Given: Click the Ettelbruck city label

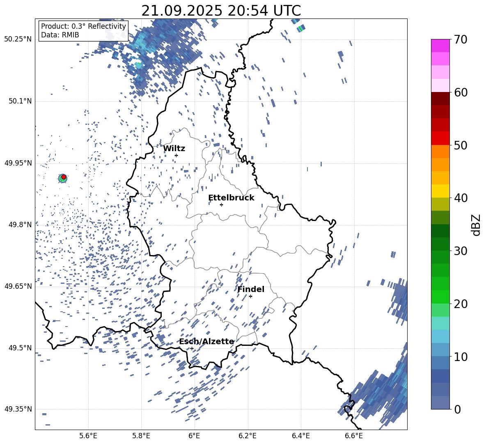Looking at the screenshot, I should coord(231,198).
